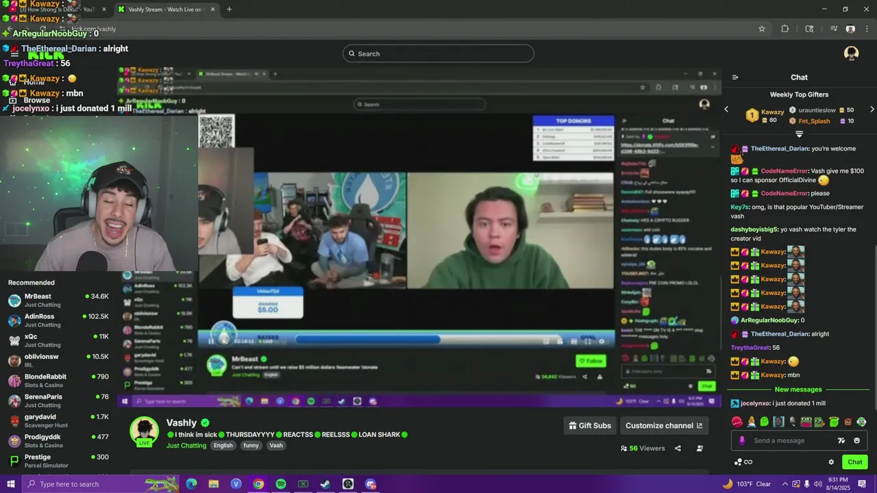This screenshot has width=877, height=493.
Task: Pick the red mouth emote
Action: (737, 422)
